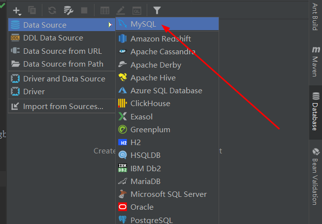322x224 pixels.
Task: Select Apache Derby data source
Action: coord(167,65)
